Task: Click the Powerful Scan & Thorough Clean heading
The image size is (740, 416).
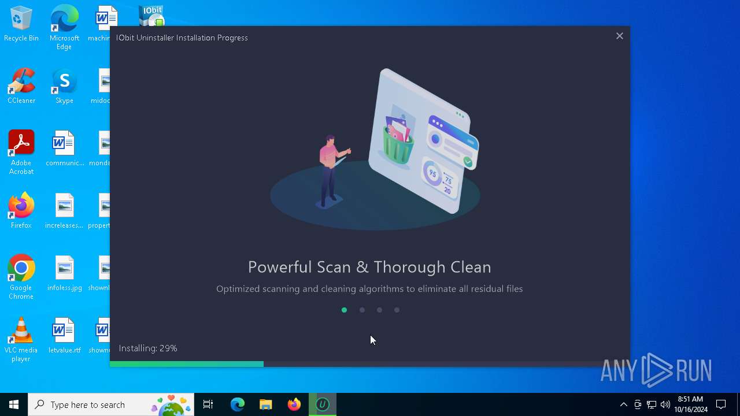Action: point(369,267)
